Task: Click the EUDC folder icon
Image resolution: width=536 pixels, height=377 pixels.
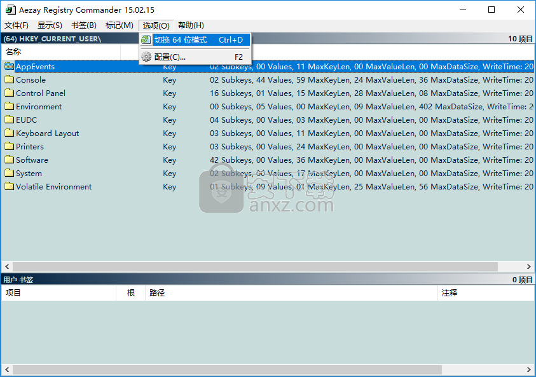Action: coord(10,120)
